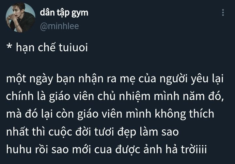Viewport: 235px width, 164px height.
Task: Click the phrase 'tươi đẹp làm sao'
Action: [136, 132]
